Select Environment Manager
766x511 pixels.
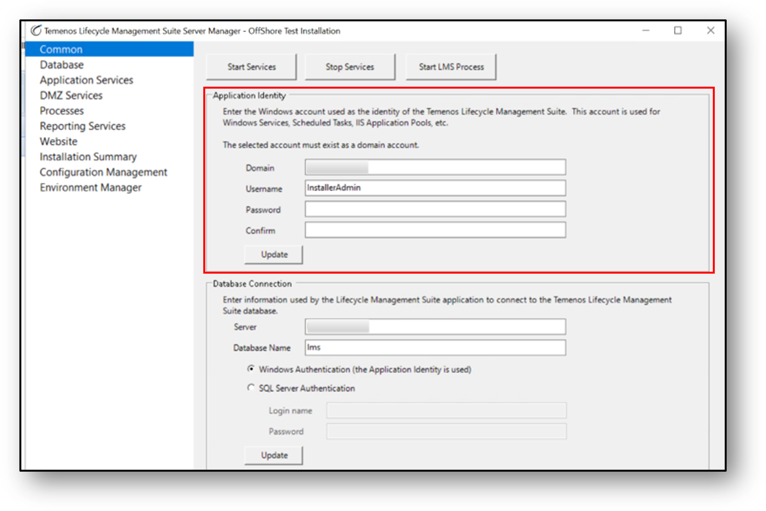click(x=91, y=188)
